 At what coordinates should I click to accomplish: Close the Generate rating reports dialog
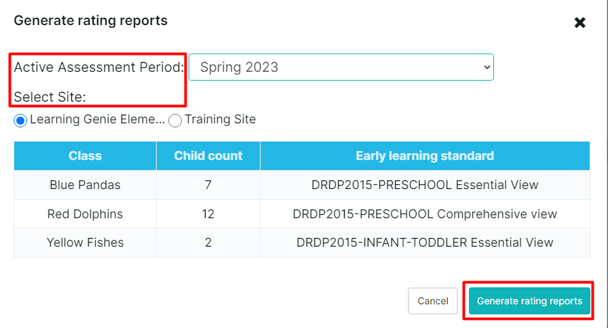pos(580,23)
